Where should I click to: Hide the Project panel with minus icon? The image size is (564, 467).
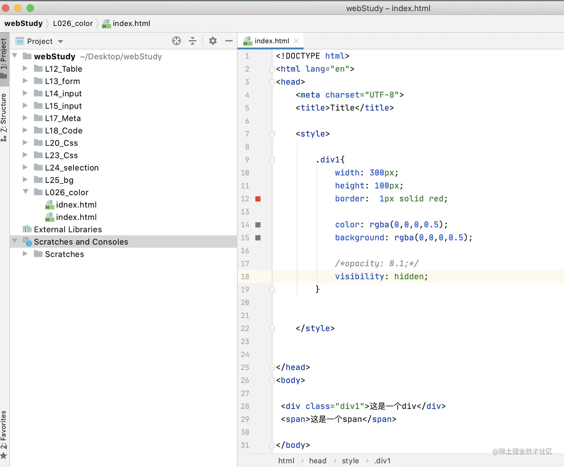(x=229, y=41)
